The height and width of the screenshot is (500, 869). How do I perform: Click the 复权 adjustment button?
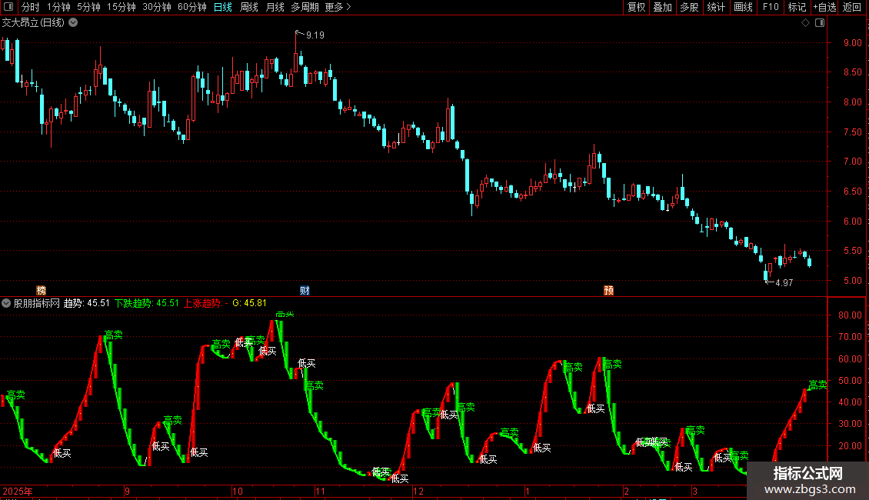636,7
